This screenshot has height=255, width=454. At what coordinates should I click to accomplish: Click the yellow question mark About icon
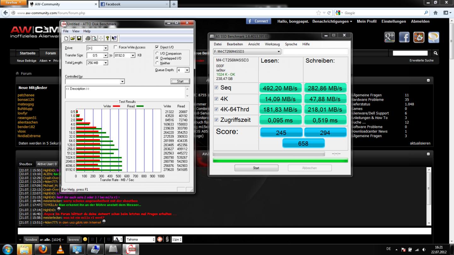coord(108,38)
